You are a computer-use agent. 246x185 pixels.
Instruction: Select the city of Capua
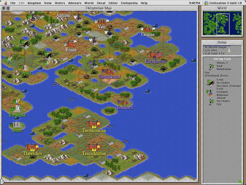point(25,68)
